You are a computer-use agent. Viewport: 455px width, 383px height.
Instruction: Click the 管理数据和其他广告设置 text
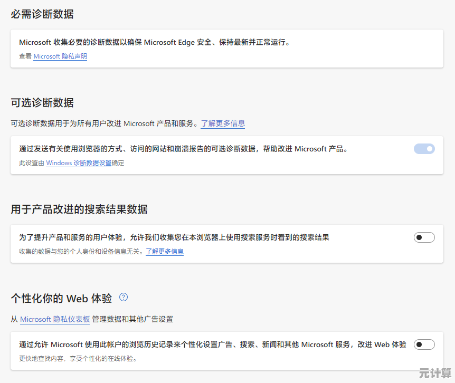[x=132, y=319]
